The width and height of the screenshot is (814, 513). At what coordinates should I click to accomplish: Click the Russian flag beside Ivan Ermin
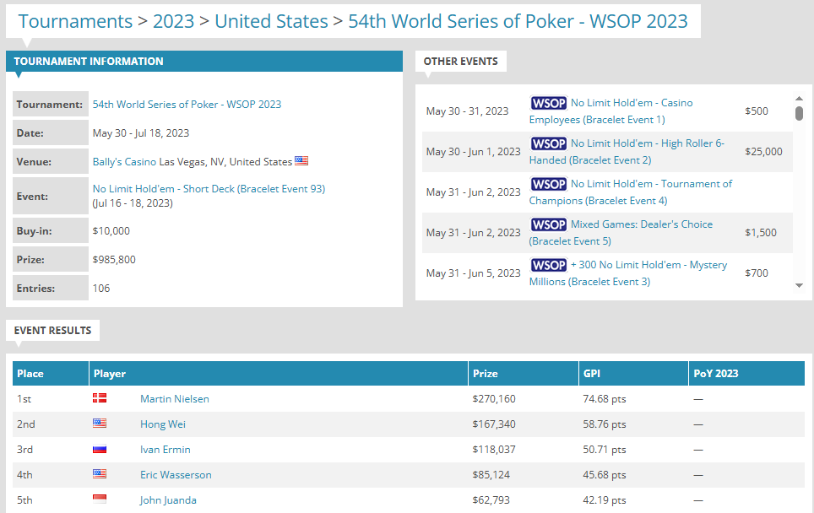[x=99, y=449]
